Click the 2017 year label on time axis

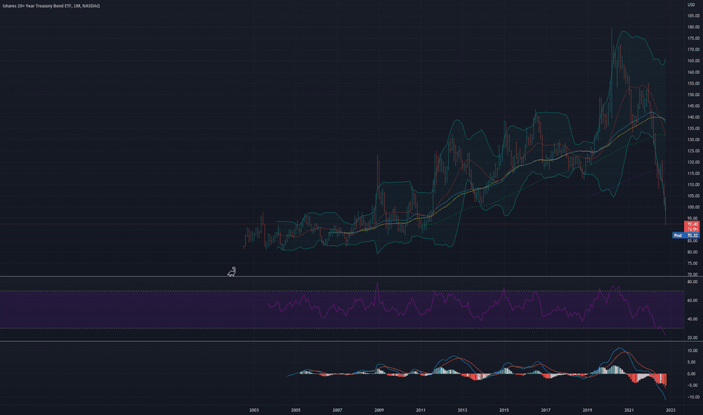coord(545,410)
